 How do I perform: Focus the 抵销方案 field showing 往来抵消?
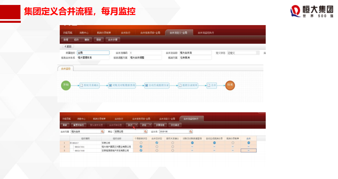(x=195, y=57)
